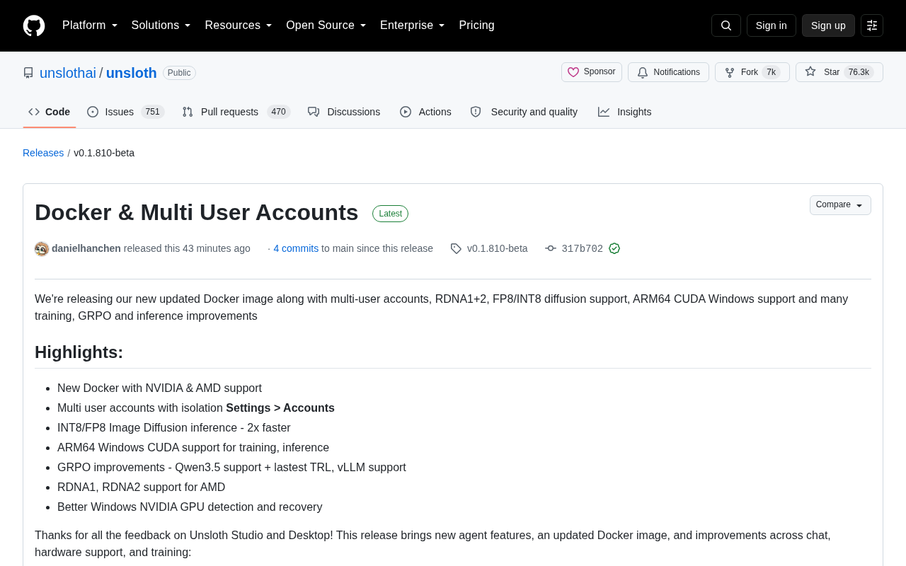View the 4 commits link
The width and height of the screenshot is (906, 566).
coord(296,248)
